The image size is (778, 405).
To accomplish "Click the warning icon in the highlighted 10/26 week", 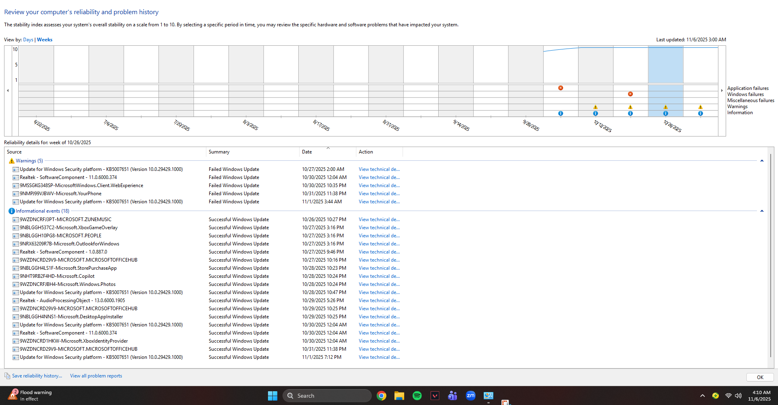I will coord(665,107).
